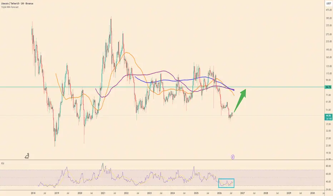The image size is (333, 196).
Task: Click the 2022 label on time axis
Action: click(x=126, y=193)
